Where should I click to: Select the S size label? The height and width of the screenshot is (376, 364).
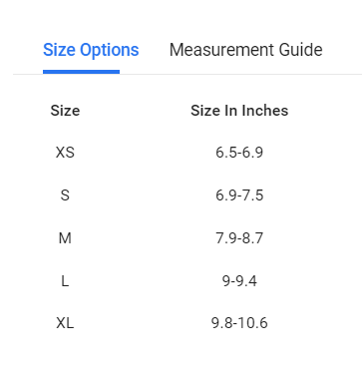point(65,195)
